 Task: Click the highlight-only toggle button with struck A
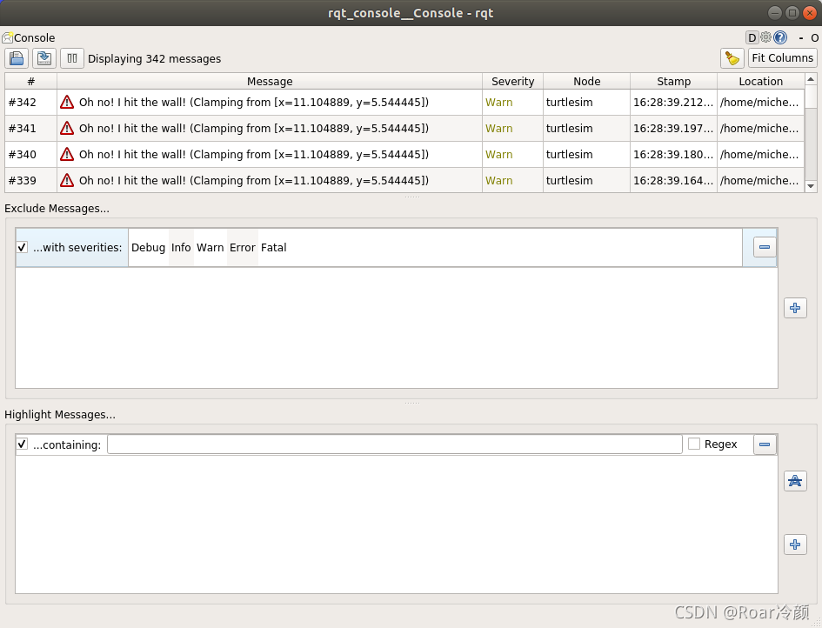795,481
